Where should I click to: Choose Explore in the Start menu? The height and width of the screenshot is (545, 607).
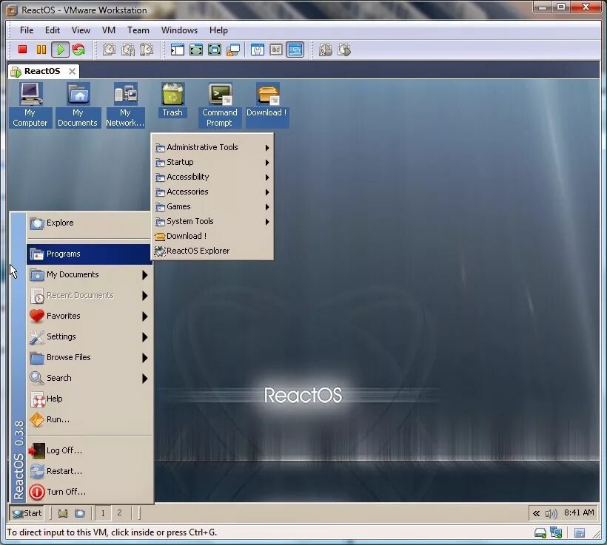89,223
